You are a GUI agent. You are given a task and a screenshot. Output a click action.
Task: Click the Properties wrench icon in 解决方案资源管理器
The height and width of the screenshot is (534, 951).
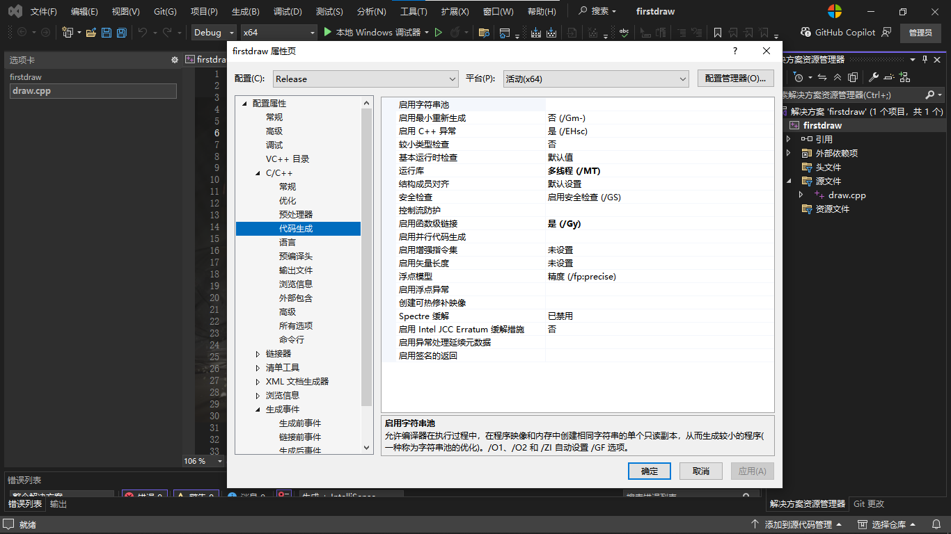tap(874, 76)
